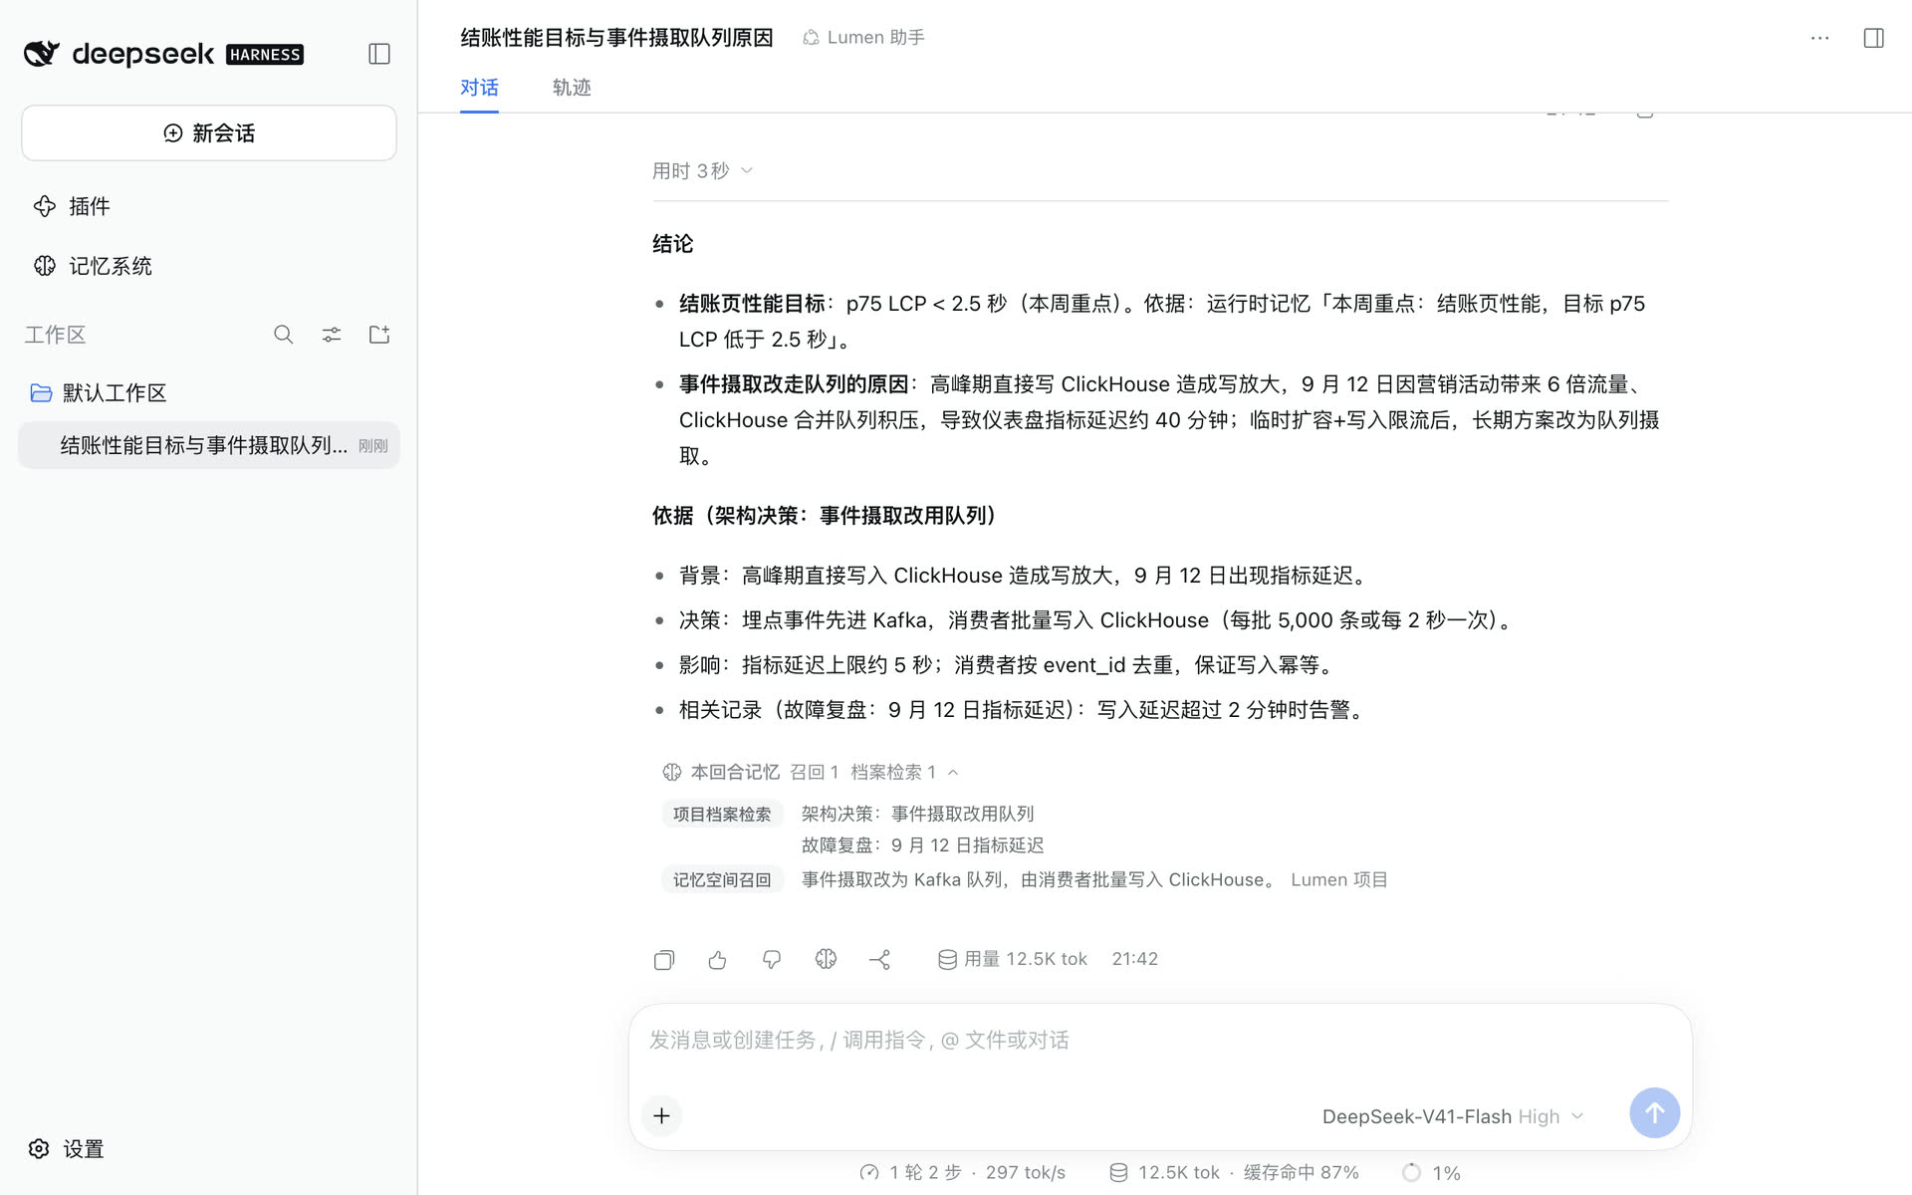Click the conversation title in the header

pos(616,38)
